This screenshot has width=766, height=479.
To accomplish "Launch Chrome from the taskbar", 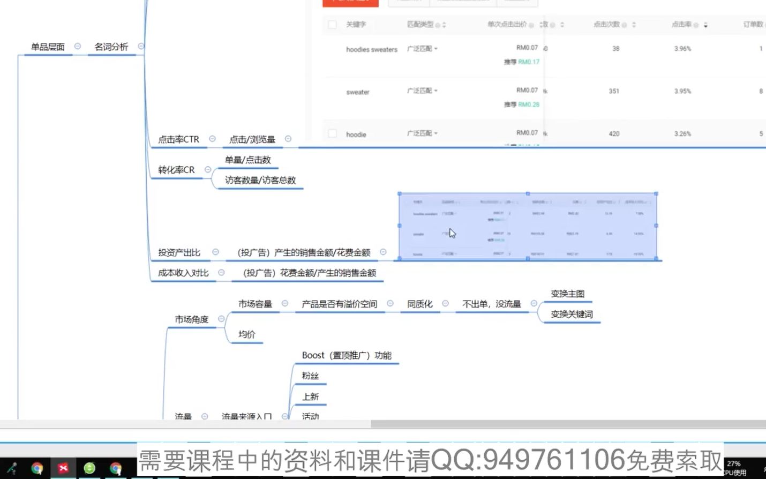I will (37, 468).
